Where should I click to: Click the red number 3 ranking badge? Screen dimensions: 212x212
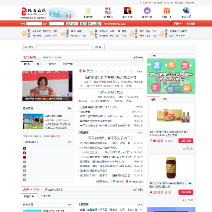pos(24,157)
